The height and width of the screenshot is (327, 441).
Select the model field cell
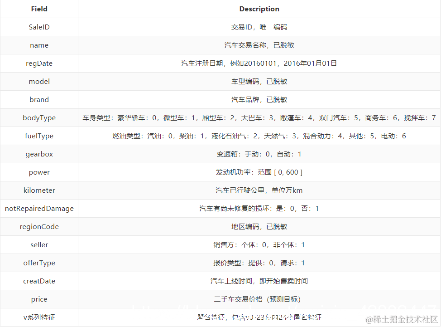pyautogui.click(x=39, y=81)
